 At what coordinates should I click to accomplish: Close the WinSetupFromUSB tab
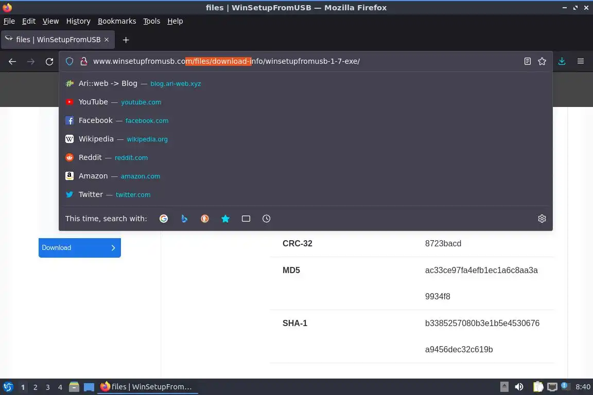click(107, 40)
